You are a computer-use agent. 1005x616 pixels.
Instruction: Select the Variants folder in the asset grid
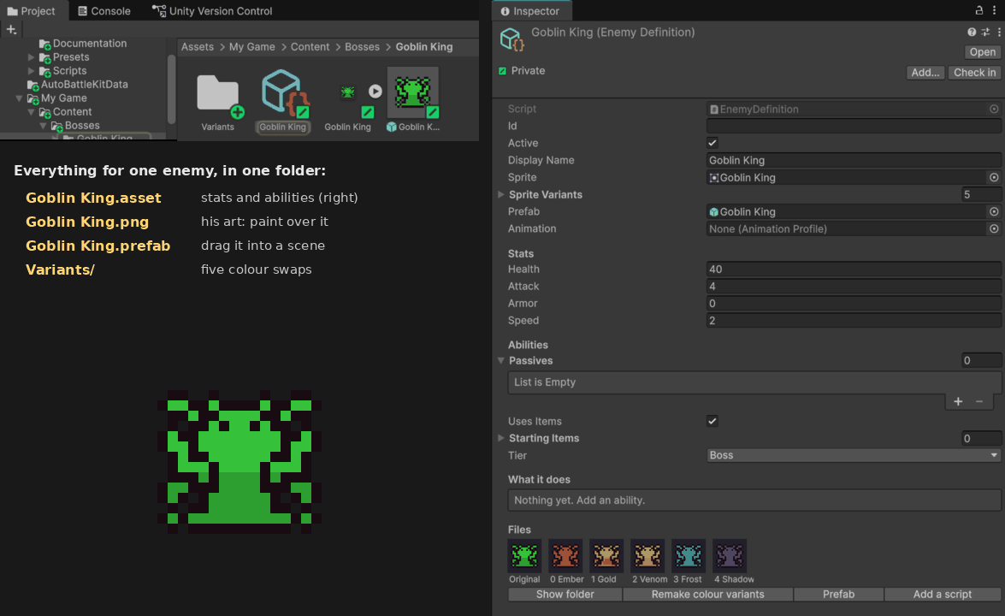[218, 101]
